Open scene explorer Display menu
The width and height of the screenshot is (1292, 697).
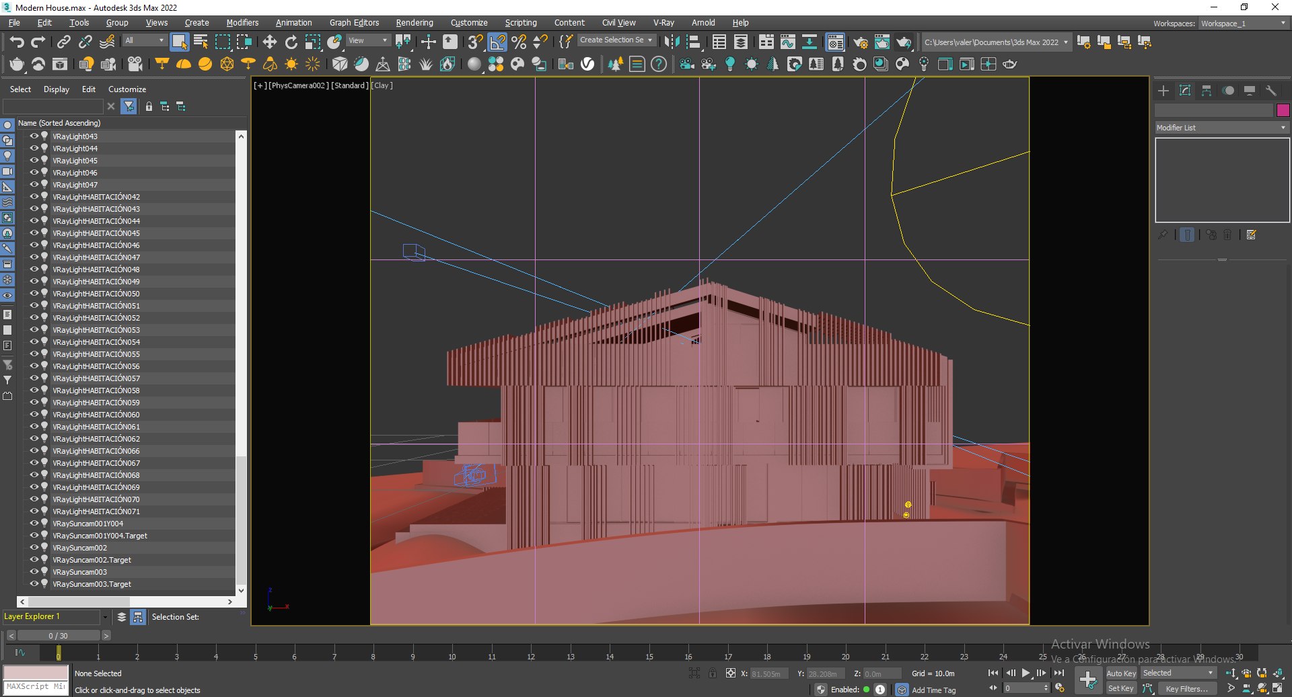tap(57, 89)
